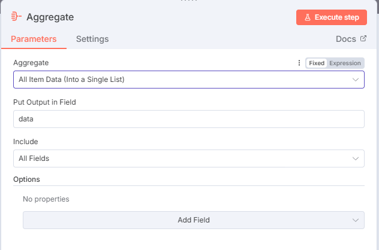The height and width of the screenshot is (250, 379).
Task: Click the external link icon beside Docs
Action: tap(363, 39)
